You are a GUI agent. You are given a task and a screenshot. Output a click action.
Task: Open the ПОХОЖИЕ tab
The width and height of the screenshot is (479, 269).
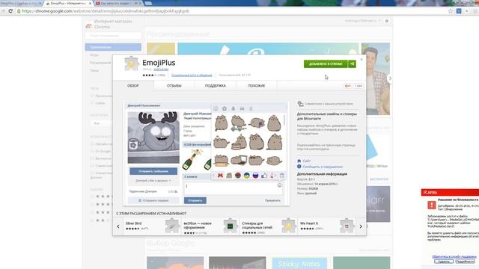257,86
